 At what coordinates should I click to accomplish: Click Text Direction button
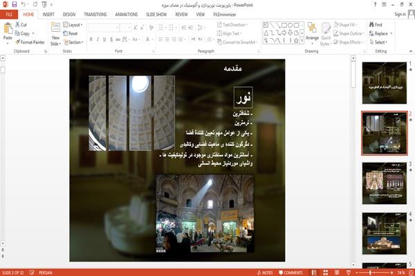tap(232, 25)
